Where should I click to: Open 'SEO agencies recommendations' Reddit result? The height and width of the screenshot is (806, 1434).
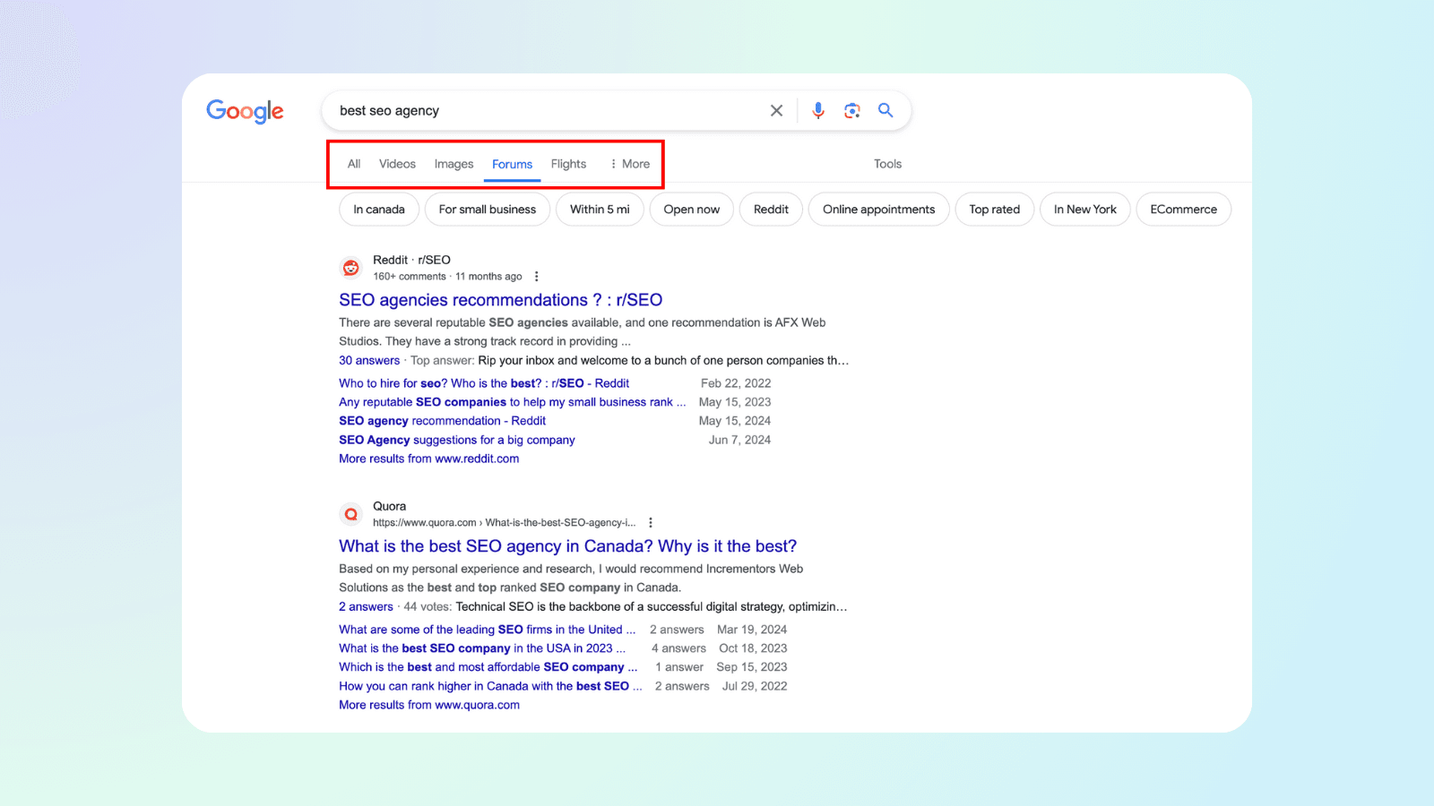500,300
